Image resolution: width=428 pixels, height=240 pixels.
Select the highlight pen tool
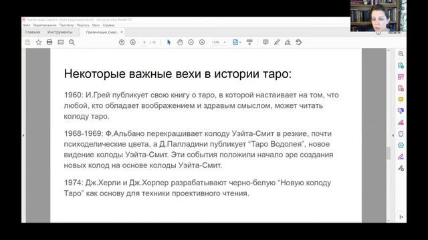click(277, 42)
